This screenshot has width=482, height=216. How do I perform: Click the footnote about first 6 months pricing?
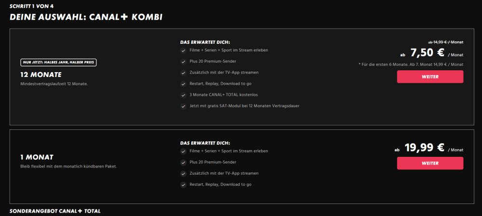411,64
